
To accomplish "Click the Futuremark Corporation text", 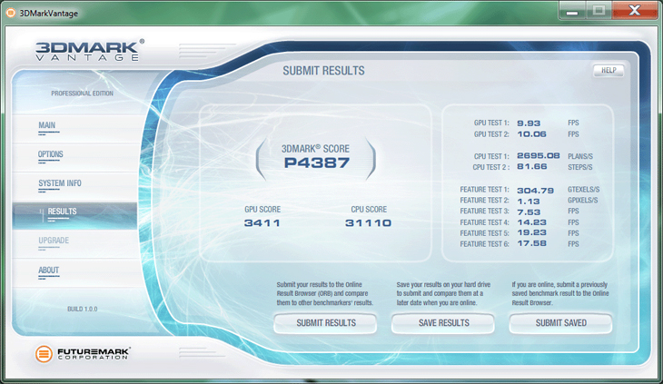I will [94, 354].
